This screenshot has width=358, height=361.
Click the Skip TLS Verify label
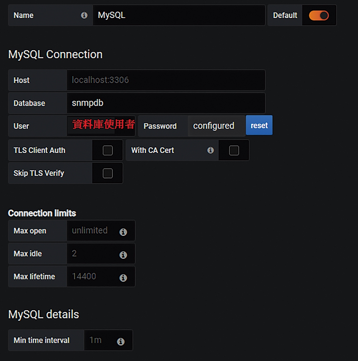pyautogui.click(x=39, y=173)
